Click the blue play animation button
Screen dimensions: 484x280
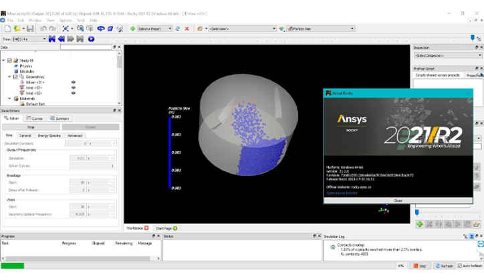click(x=91, y=39)
